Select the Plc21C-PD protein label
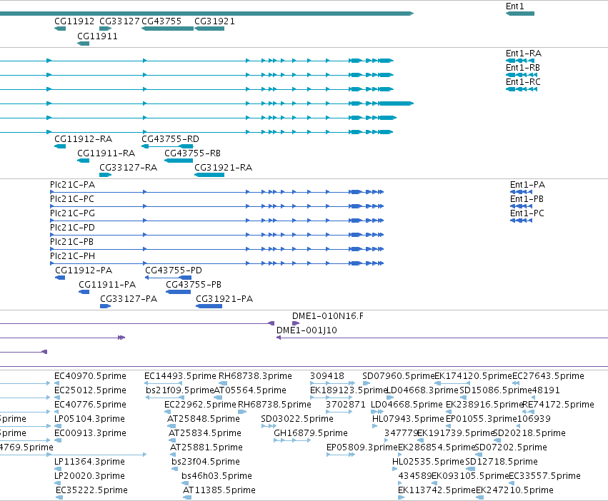This screenshot has width=608, height=501. tap(72, 228)
